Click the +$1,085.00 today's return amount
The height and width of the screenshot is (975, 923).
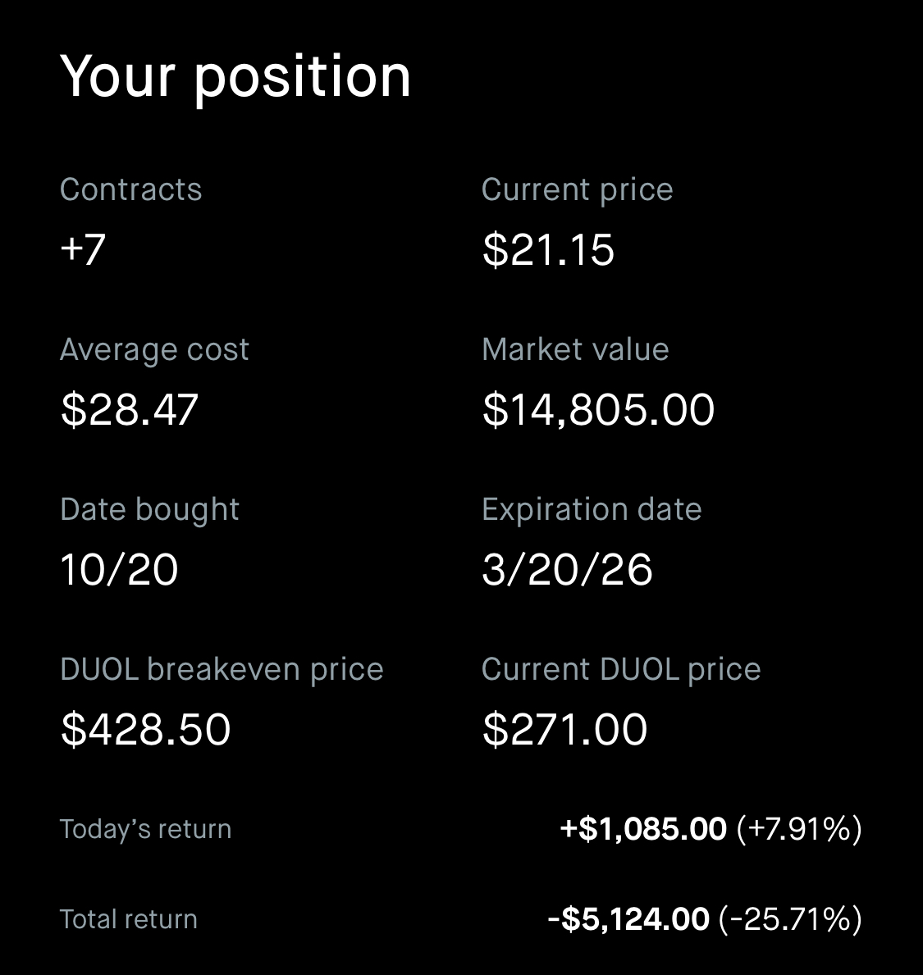click(643, 829)
